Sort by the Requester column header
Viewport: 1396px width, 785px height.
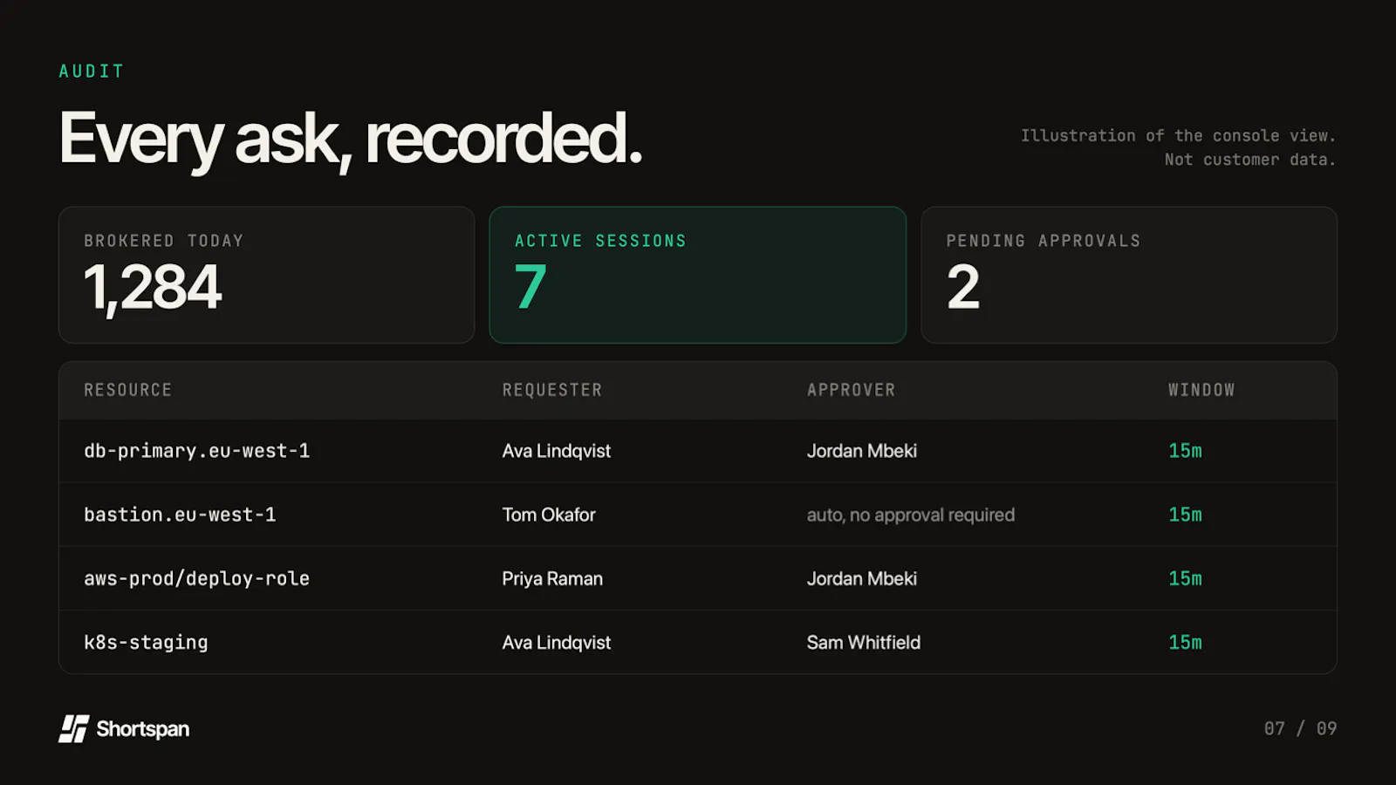(552, 390)
